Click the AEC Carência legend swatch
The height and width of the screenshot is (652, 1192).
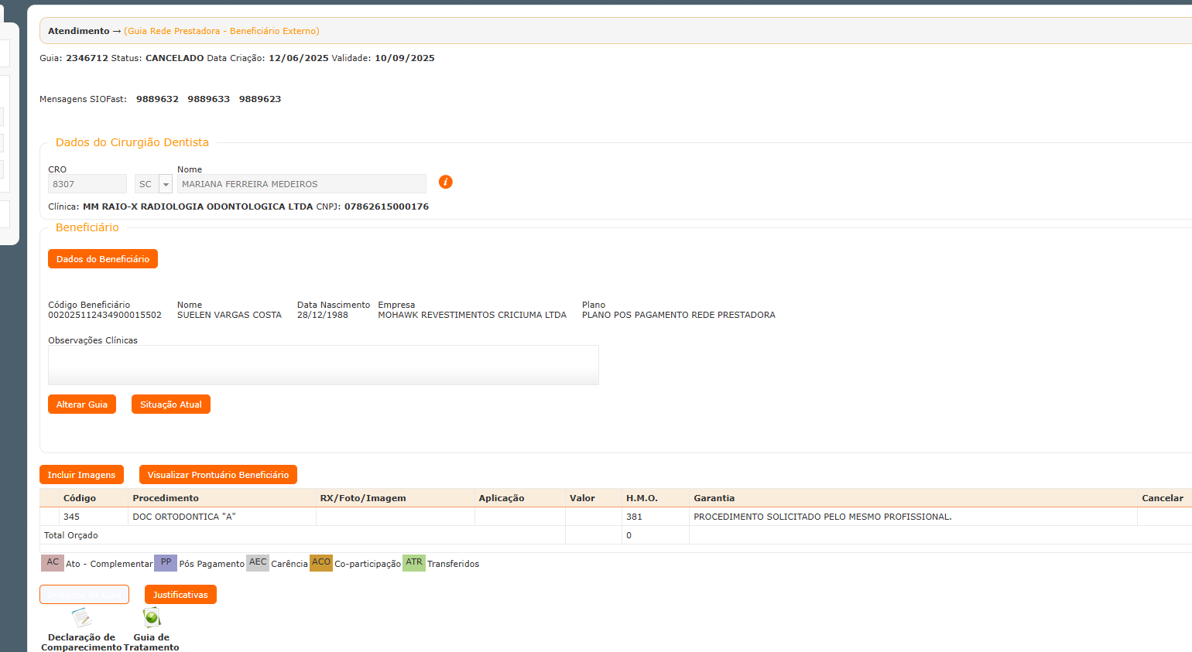click(258, 563)
